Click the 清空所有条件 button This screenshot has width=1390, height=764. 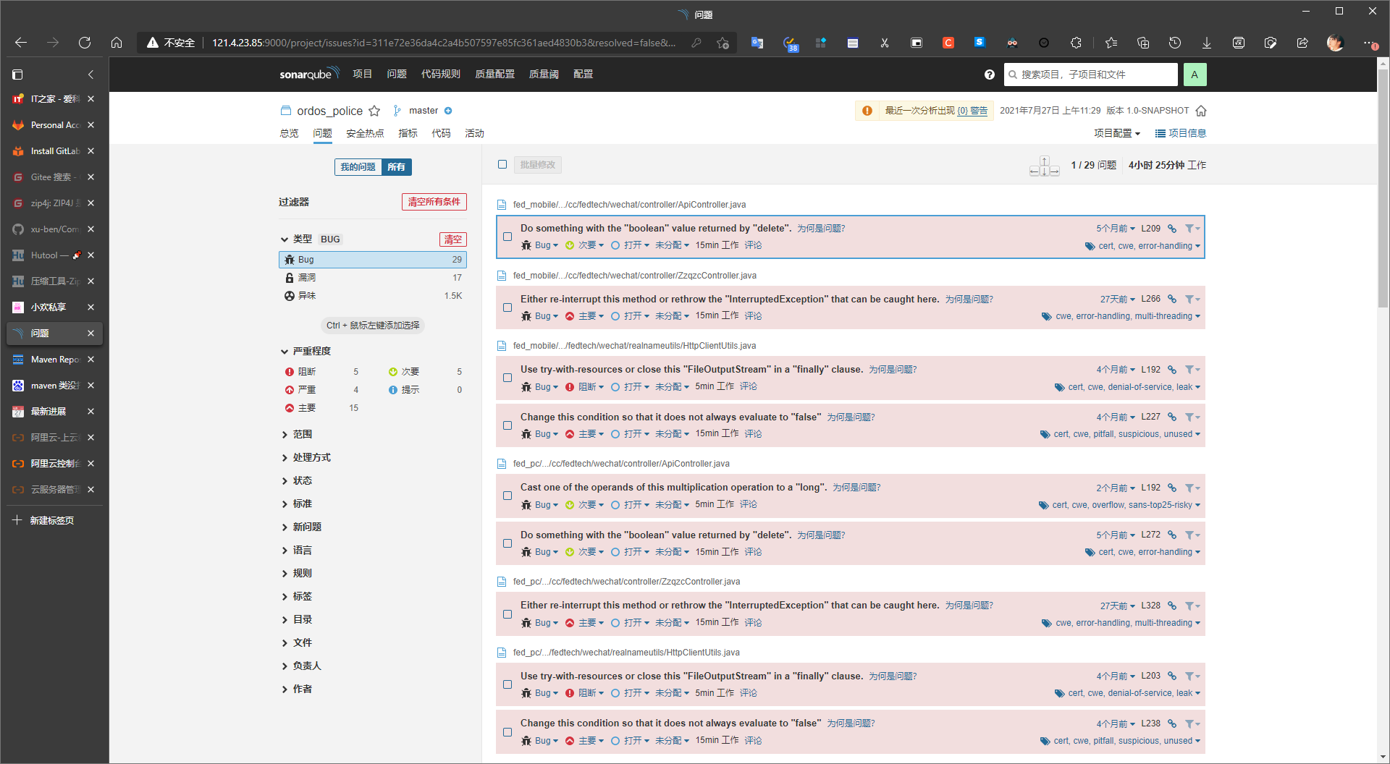(434, 202)
